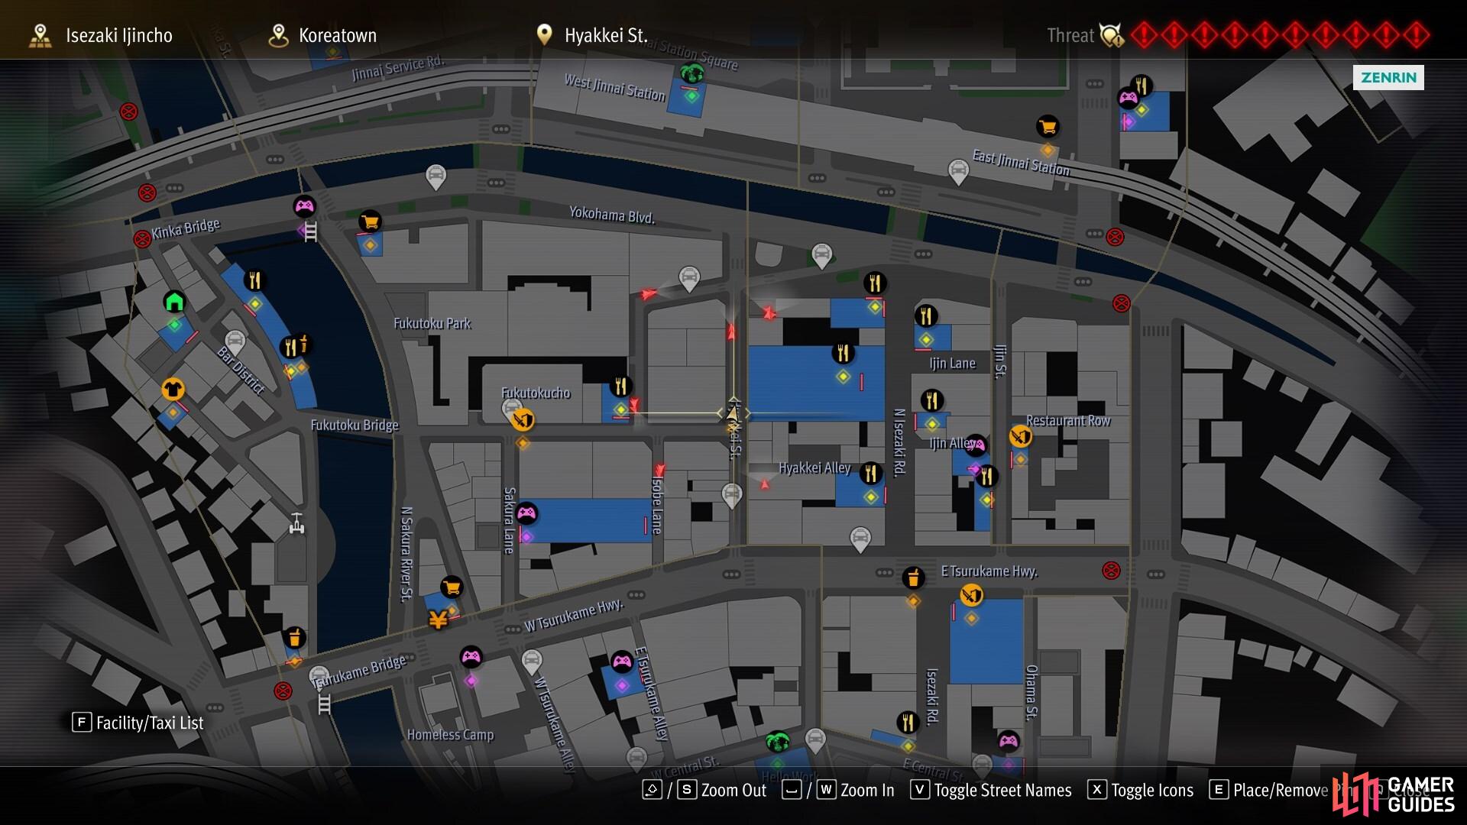Viewport: 1467px width, 825px height.
Task: Click the restaurant icon above Ijin Lane
Action: point(926,315)
